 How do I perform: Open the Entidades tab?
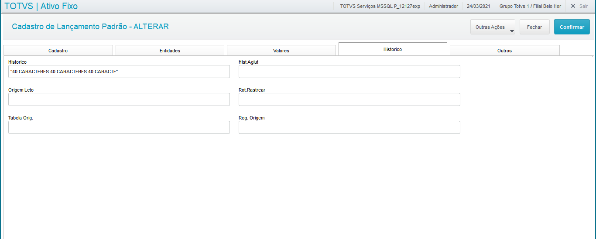(170, 51)
